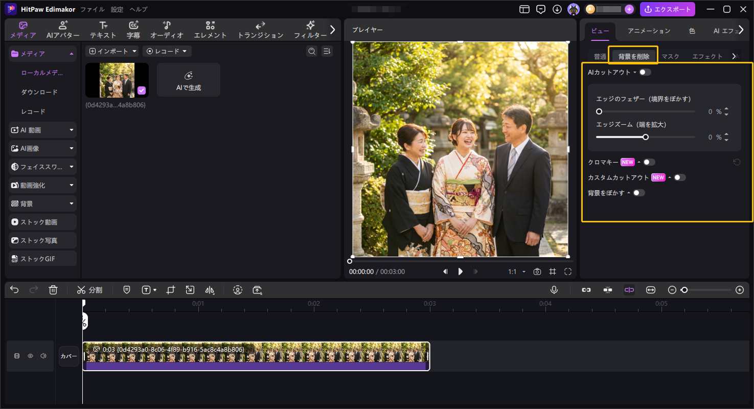Click the AIで生成 tile
The height and width of the screenshot is (409, 754).
coord(189,80)
